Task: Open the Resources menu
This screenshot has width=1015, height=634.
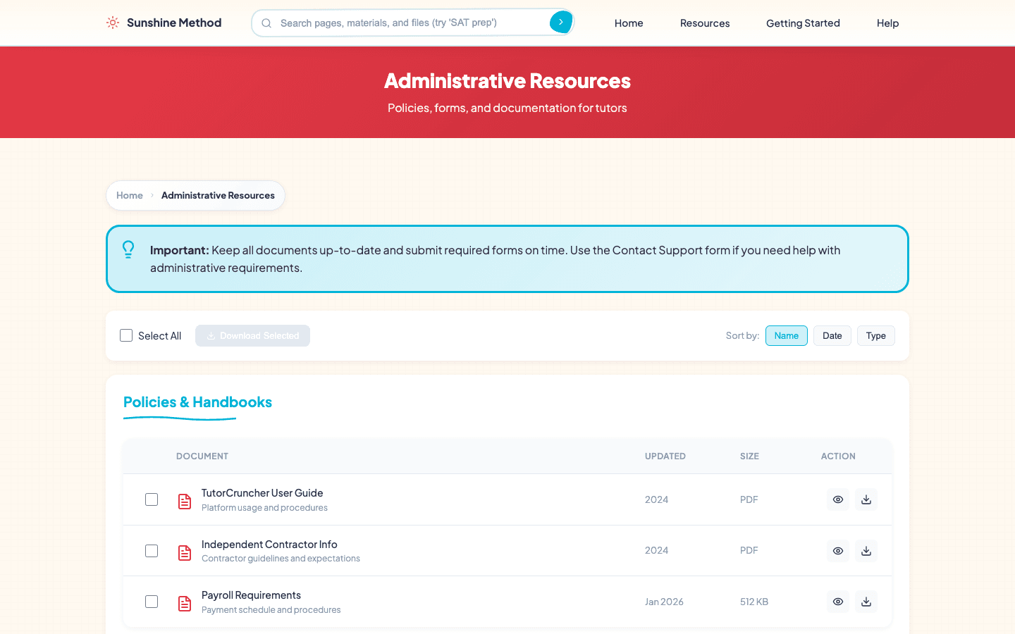Action: (x=705, y=23)
